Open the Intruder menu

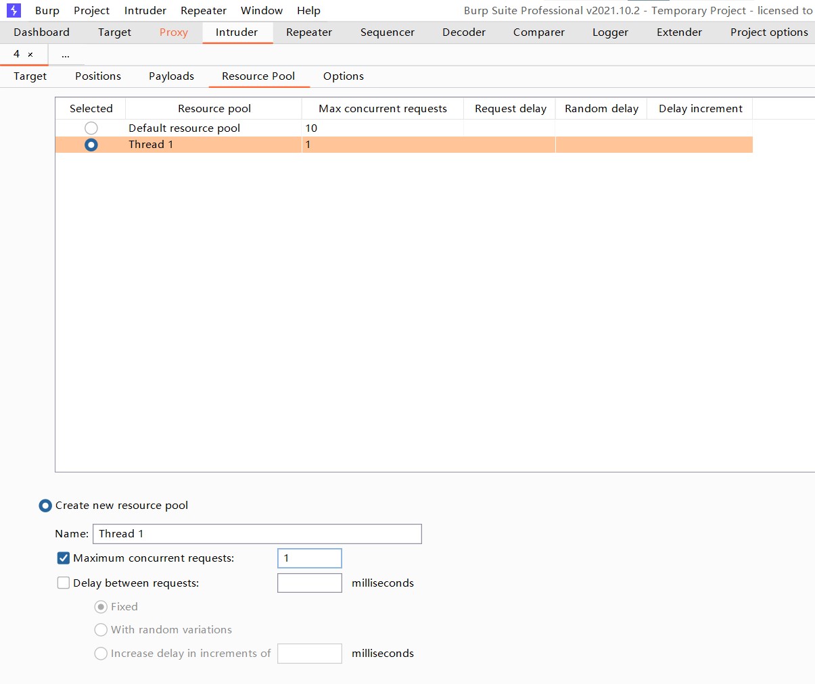point(145,11)
